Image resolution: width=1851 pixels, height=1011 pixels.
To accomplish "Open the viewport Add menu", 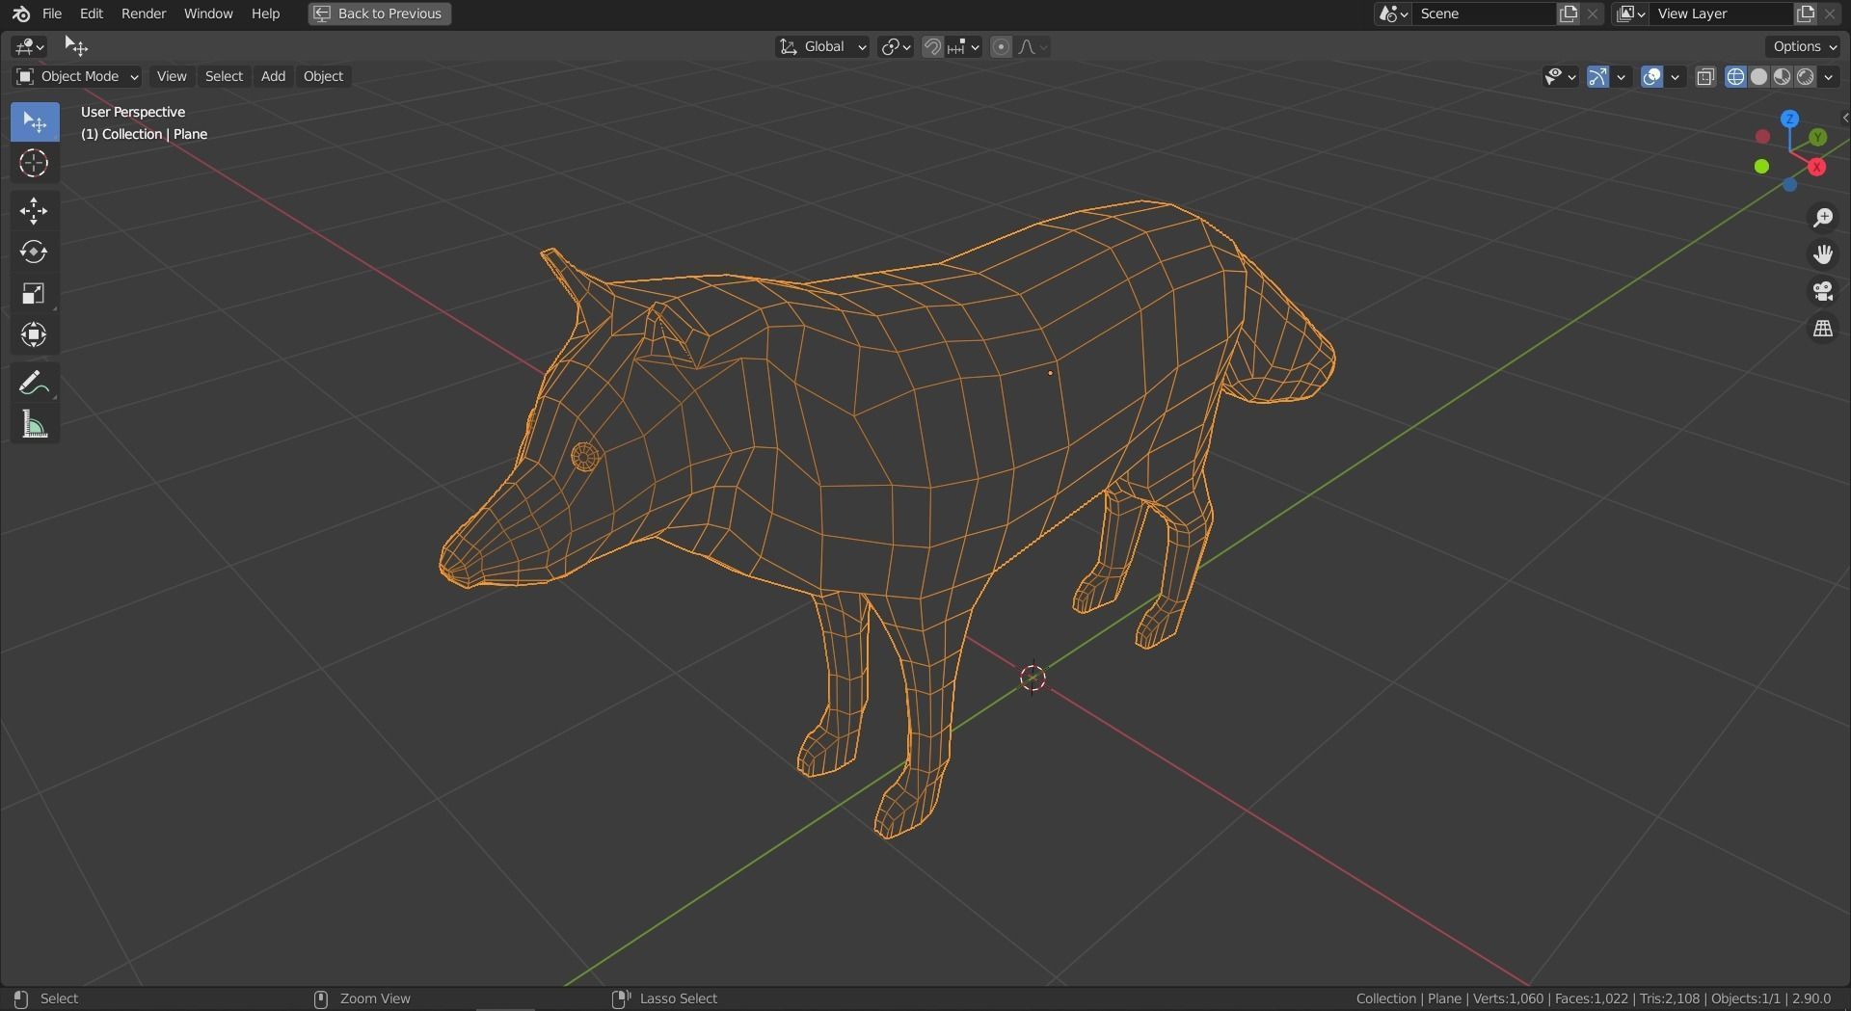I will click(273, 76).
